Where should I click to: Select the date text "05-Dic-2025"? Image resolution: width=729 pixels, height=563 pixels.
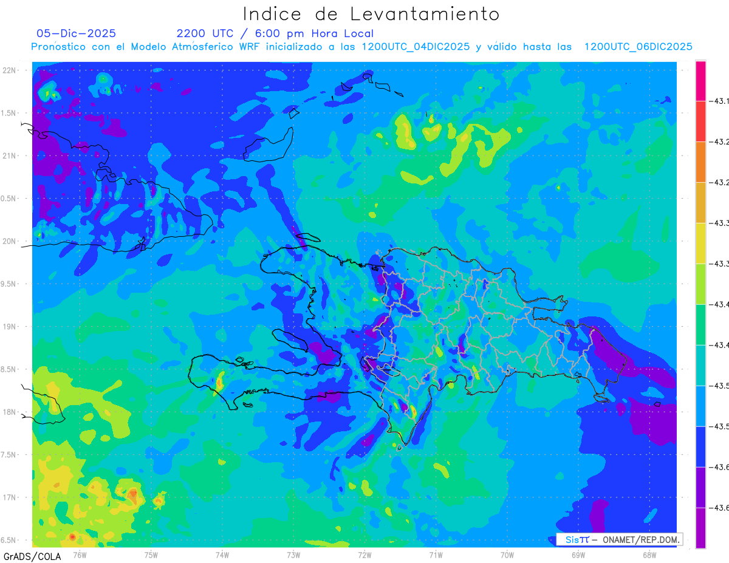(x=76, y=33)
